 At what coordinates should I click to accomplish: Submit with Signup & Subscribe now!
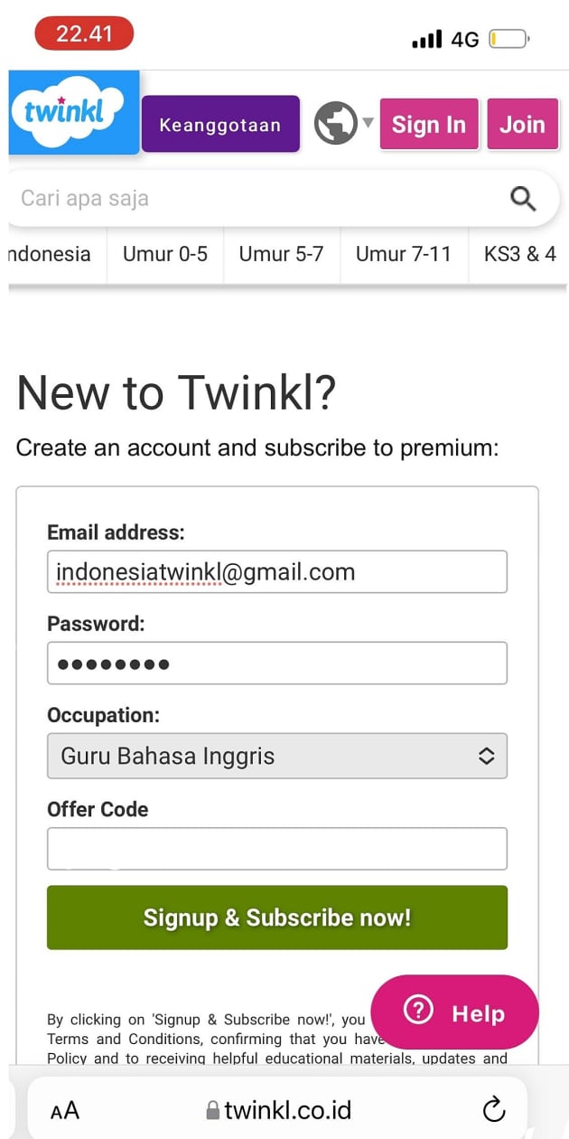coord(276,918)
